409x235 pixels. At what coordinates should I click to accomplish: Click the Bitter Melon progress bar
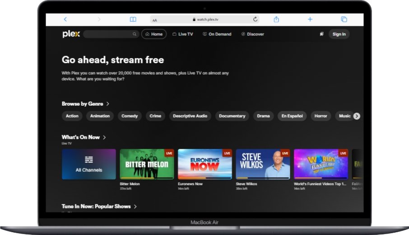(x=147, y=178)
